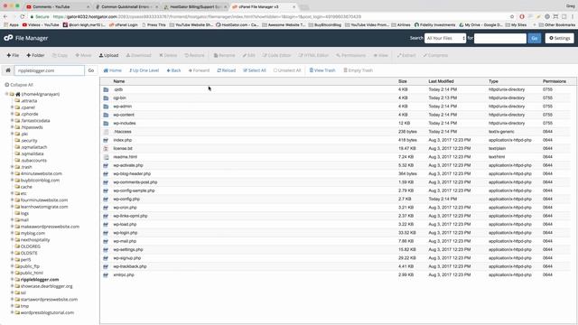Click the Download toolbar item
Image resolution: width=578 pixels, height=325 pixels.
coord(138,55)
